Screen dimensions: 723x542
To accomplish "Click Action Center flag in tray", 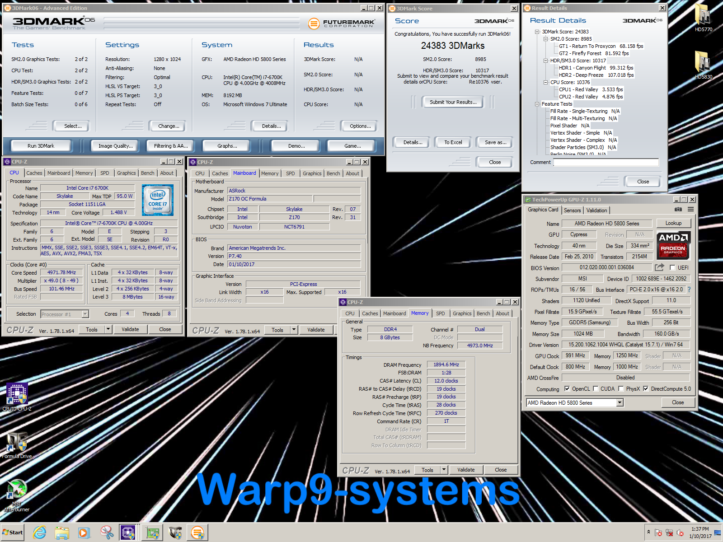I will 658,533.
